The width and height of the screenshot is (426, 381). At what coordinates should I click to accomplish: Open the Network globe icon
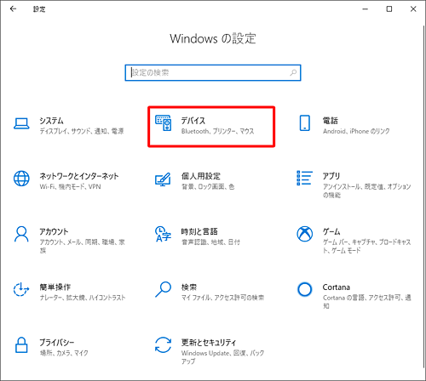click(x=21, y=179)
